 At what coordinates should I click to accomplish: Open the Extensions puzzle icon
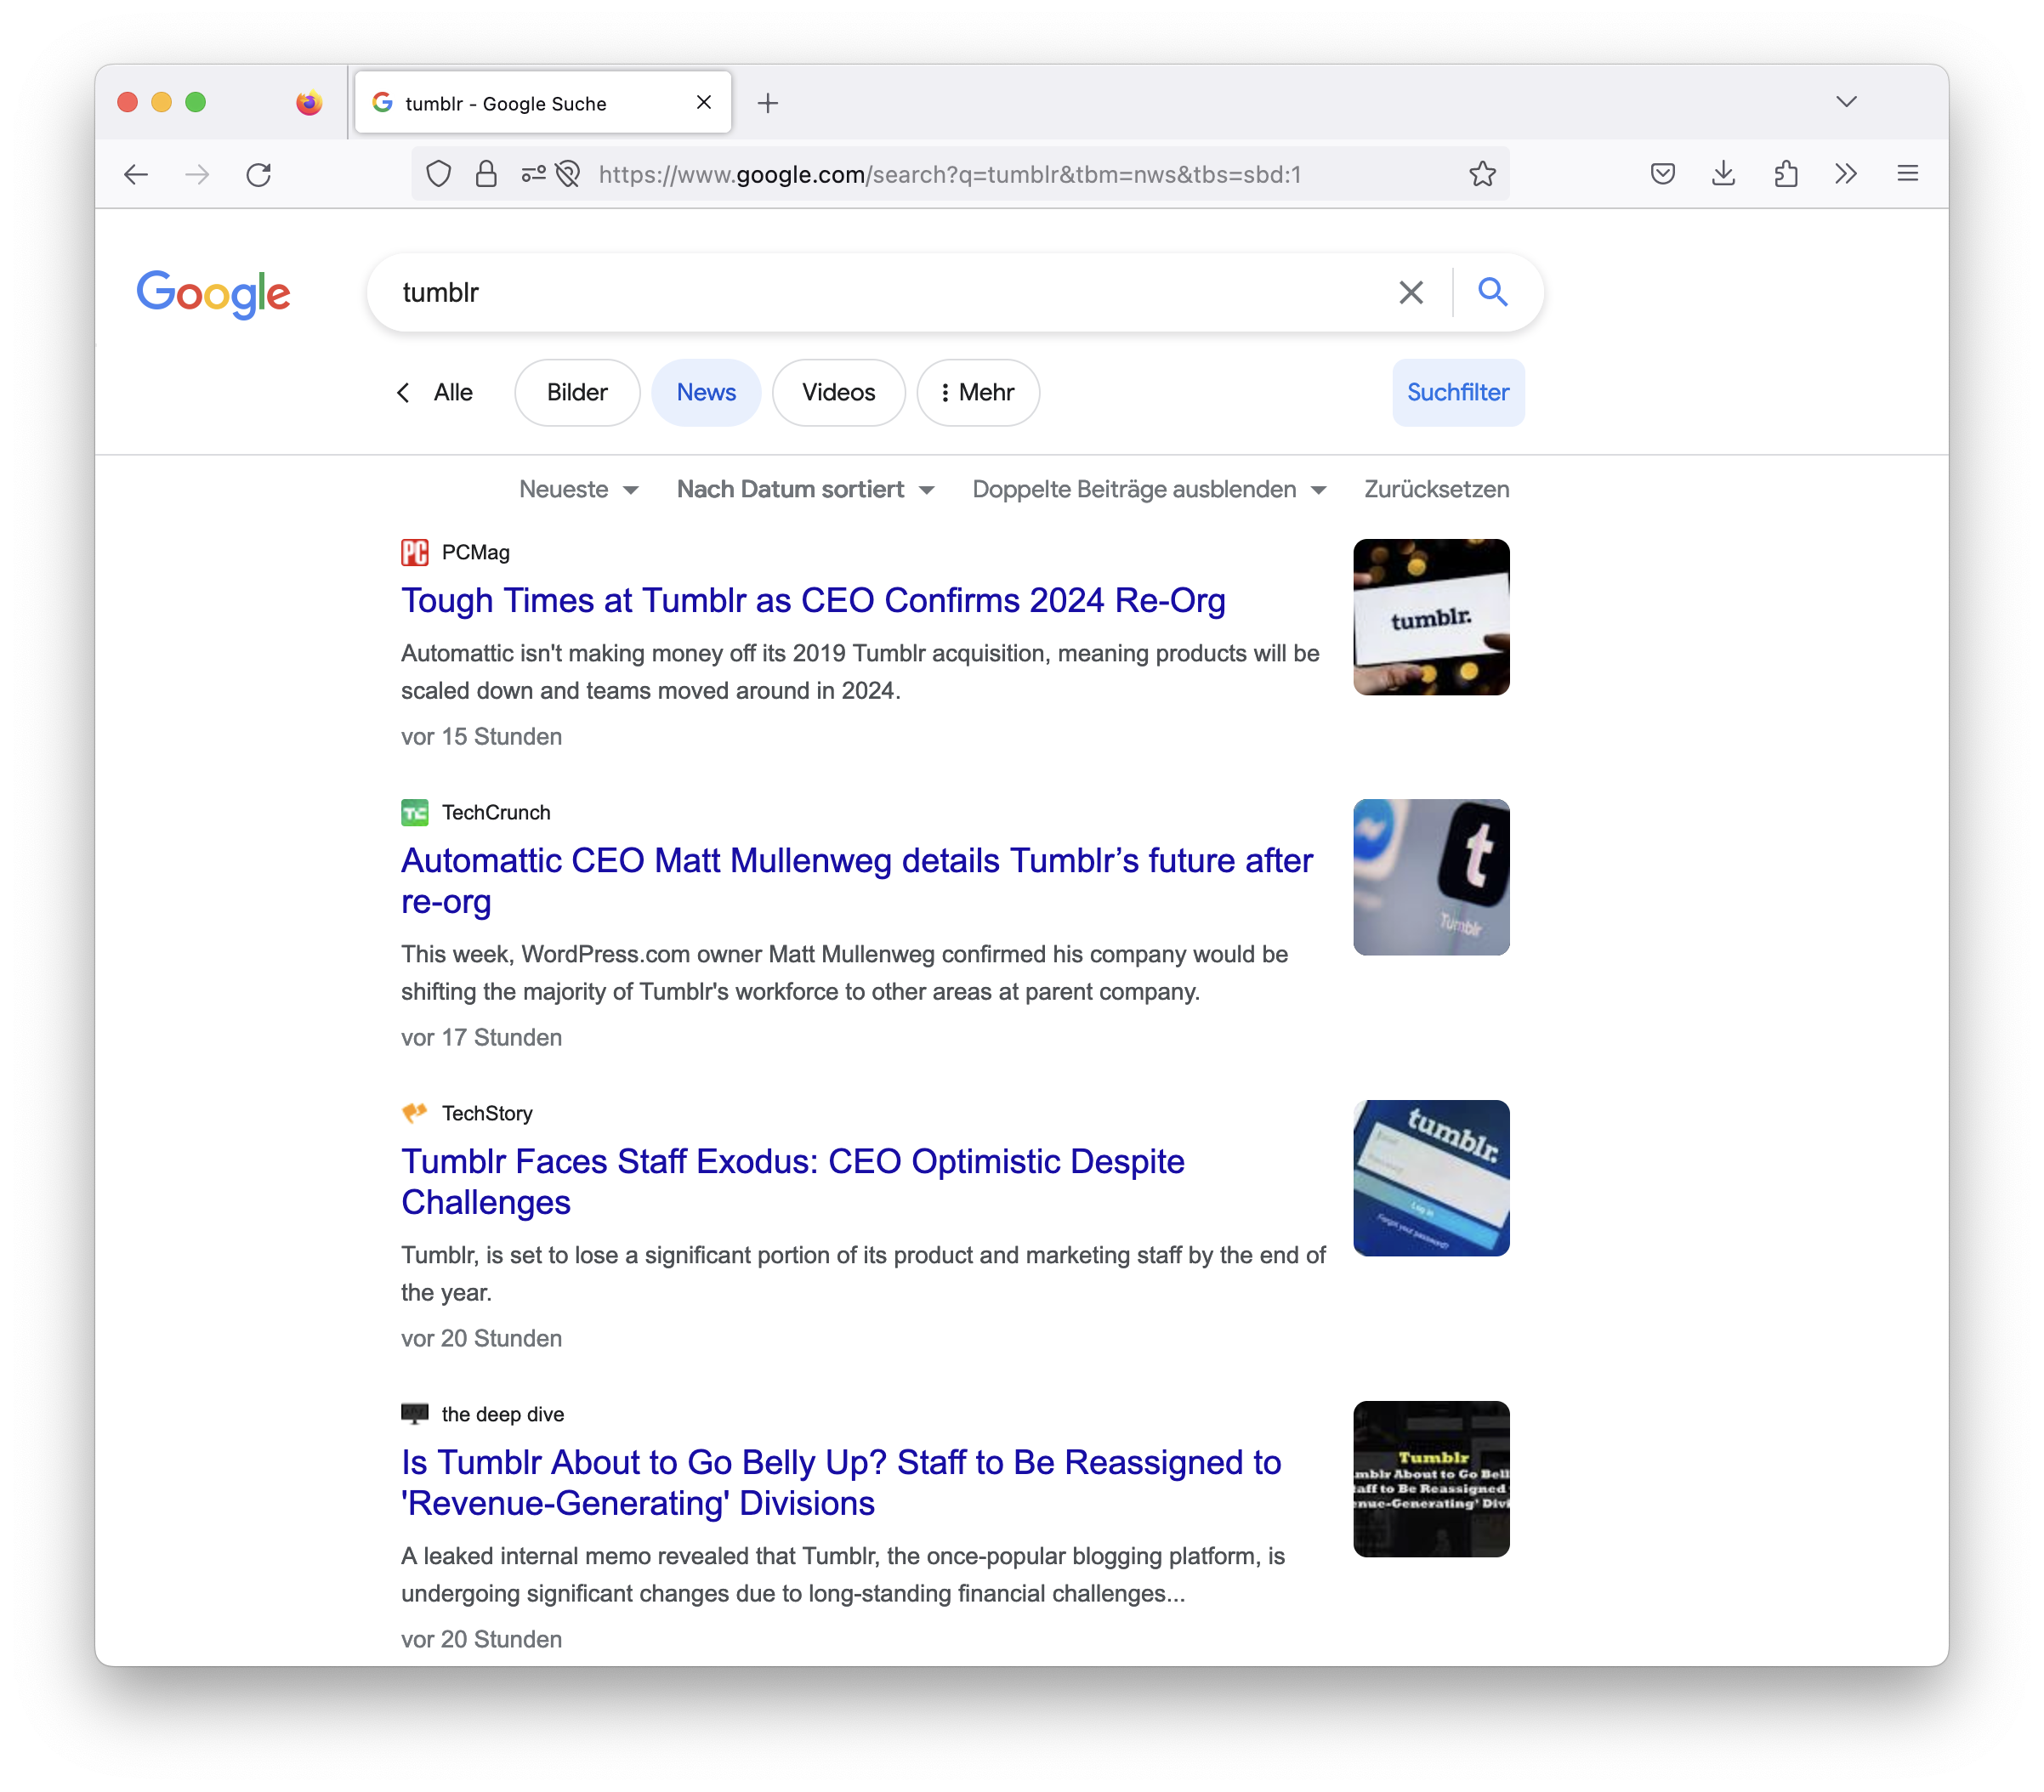[1785, 174]
